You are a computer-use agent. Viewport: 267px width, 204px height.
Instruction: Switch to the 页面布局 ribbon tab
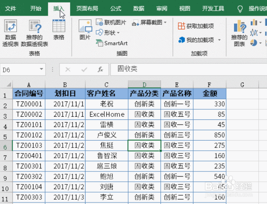(x=87, y=9)
